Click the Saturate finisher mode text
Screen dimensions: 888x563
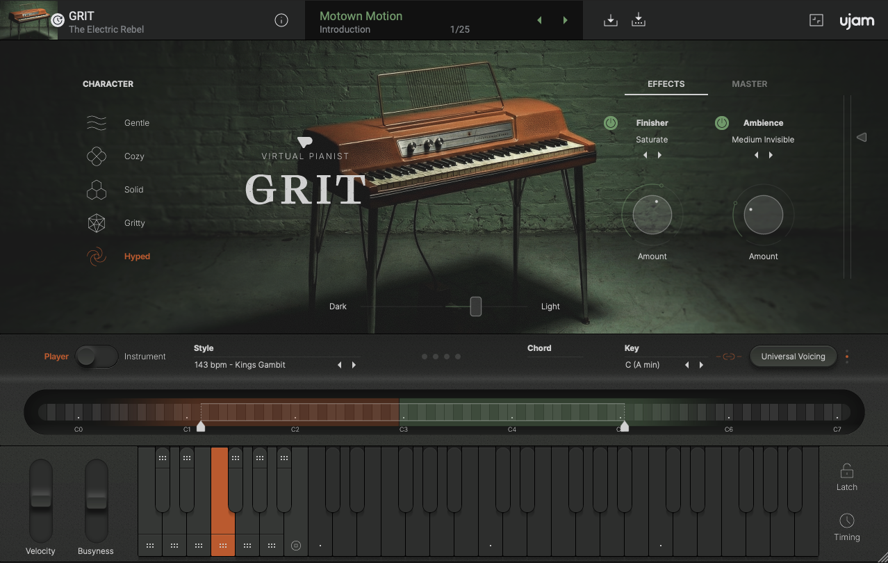tap(652, 140)
